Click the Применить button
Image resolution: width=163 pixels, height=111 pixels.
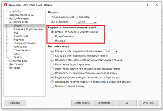104,103
